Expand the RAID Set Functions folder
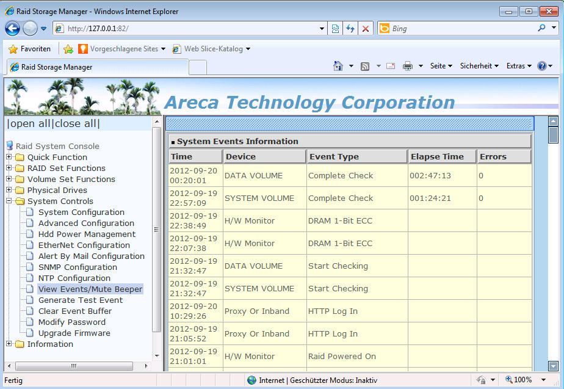This screenshot has width=564, height=389. click(9, 168)
